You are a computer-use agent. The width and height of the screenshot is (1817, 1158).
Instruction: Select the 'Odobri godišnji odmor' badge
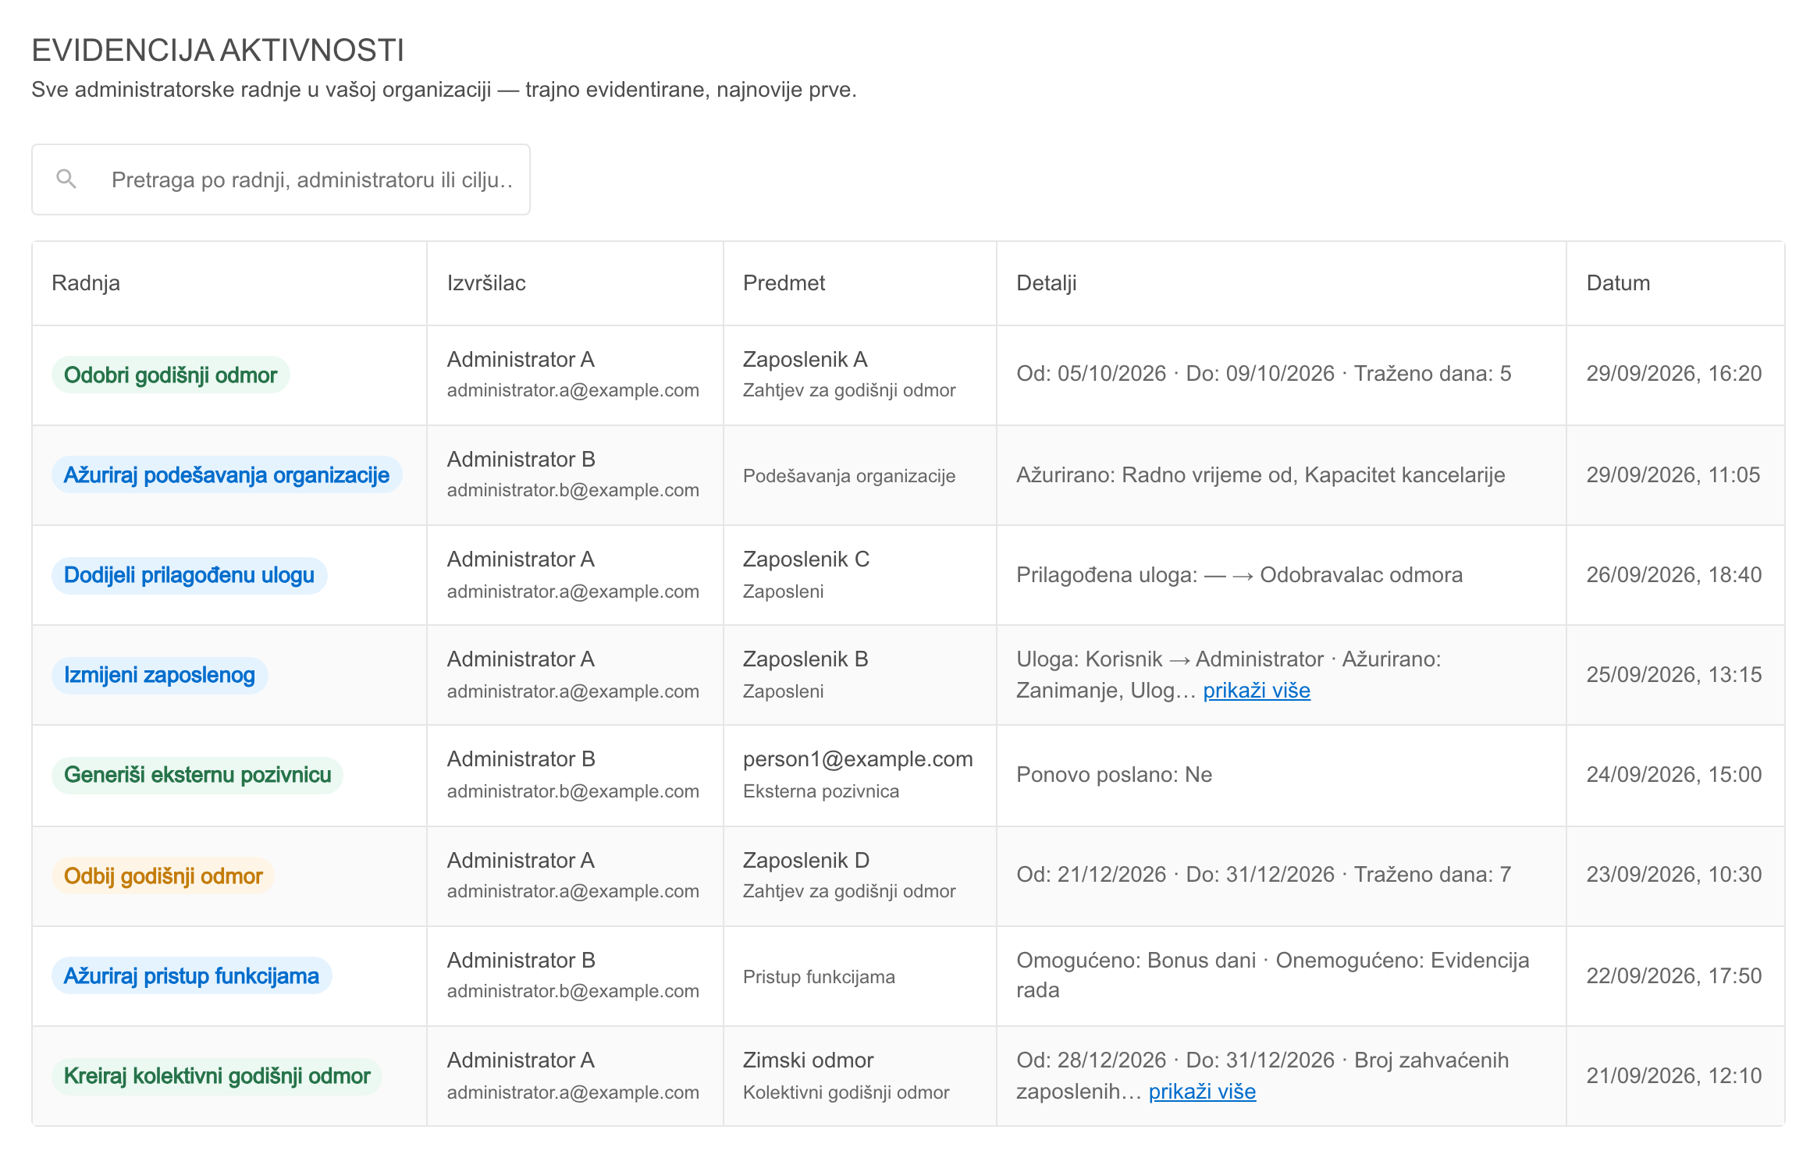tap(170, 375)
